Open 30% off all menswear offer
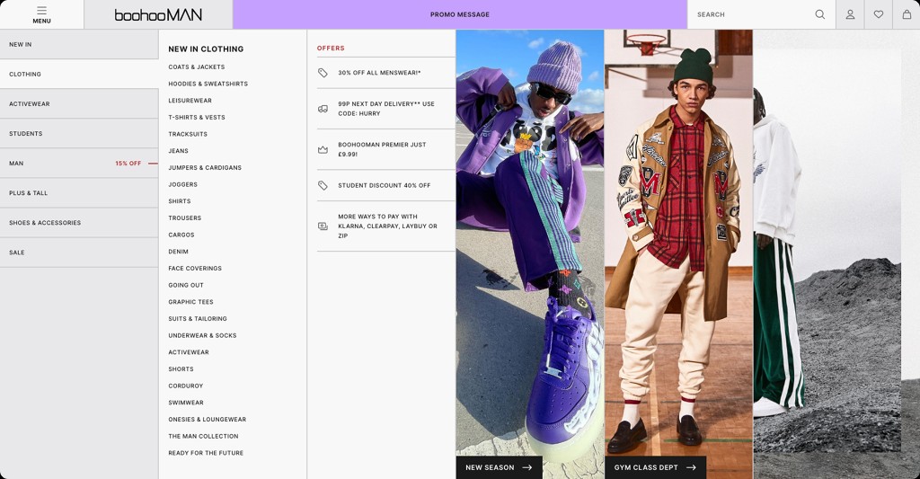Screen dimensions: 920x479 pyautogui.click(x=386, y=73)
